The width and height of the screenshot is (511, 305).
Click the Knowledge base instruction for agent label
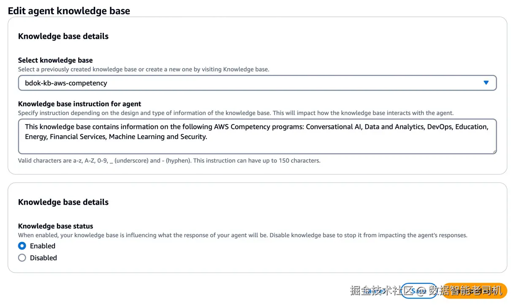point(79,104)
